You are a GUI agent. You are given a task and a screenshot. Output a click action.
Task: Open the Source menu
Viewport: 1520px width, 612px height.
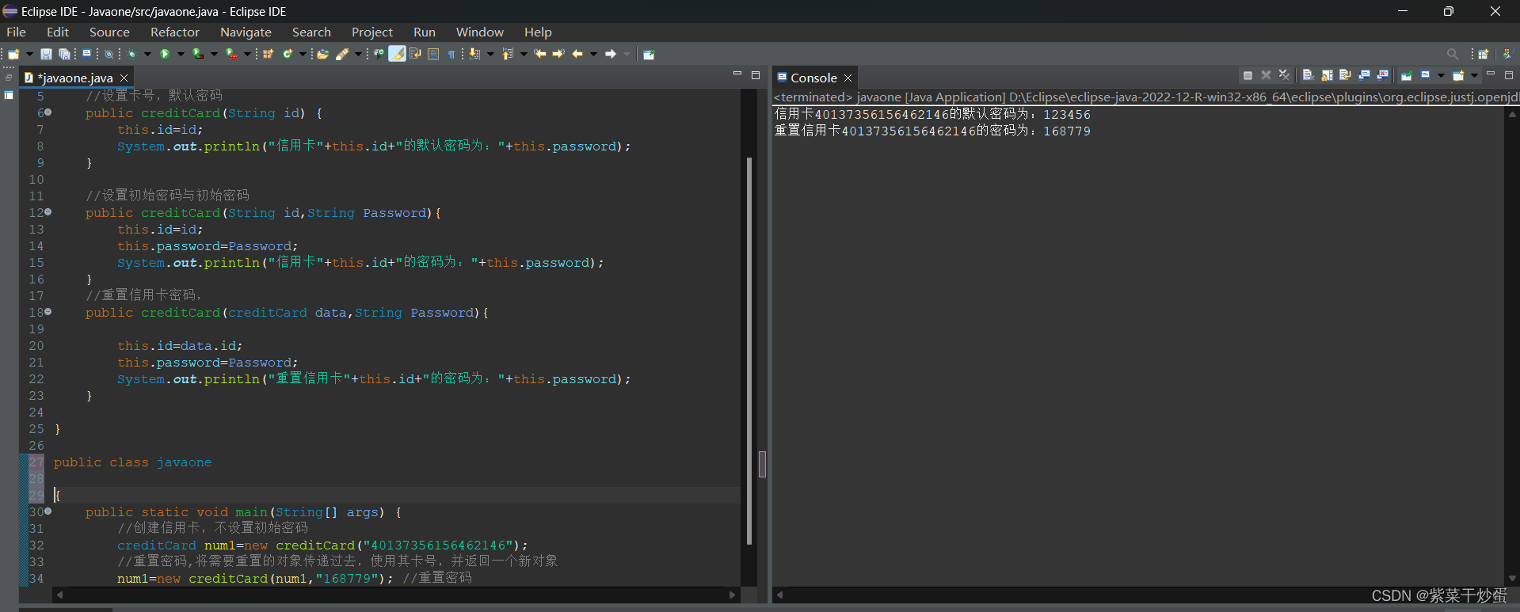coord(109,32)
